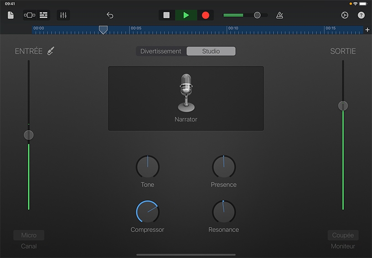The image size is (372, 258).
Task: Add song section with plus button
Action: coord(367,30)
